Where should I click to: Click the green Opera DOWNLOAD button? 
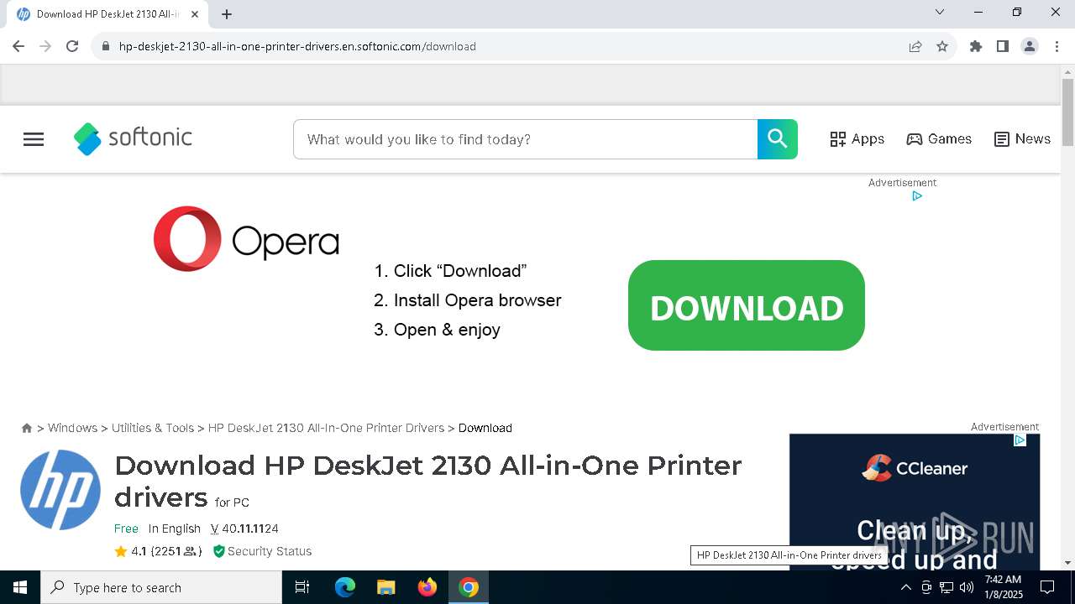coord(747,305)
